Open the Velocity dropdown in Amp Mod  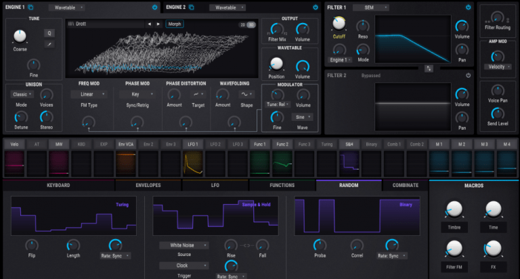point(497,67)
